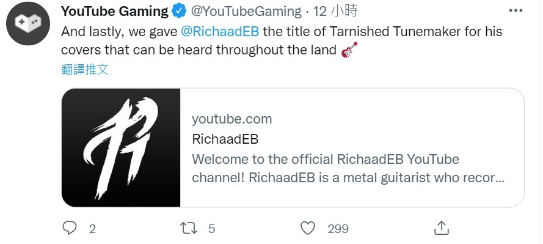Viewport: 543px width, 244px height.
Task: Click the reply speech bubble icon
Action: pyautogui.click(x=69, y=228)
